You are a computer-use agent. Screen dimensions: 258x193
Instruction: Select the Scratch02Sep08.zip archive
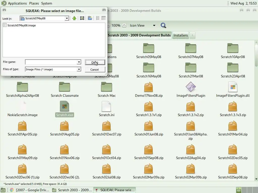233,171
